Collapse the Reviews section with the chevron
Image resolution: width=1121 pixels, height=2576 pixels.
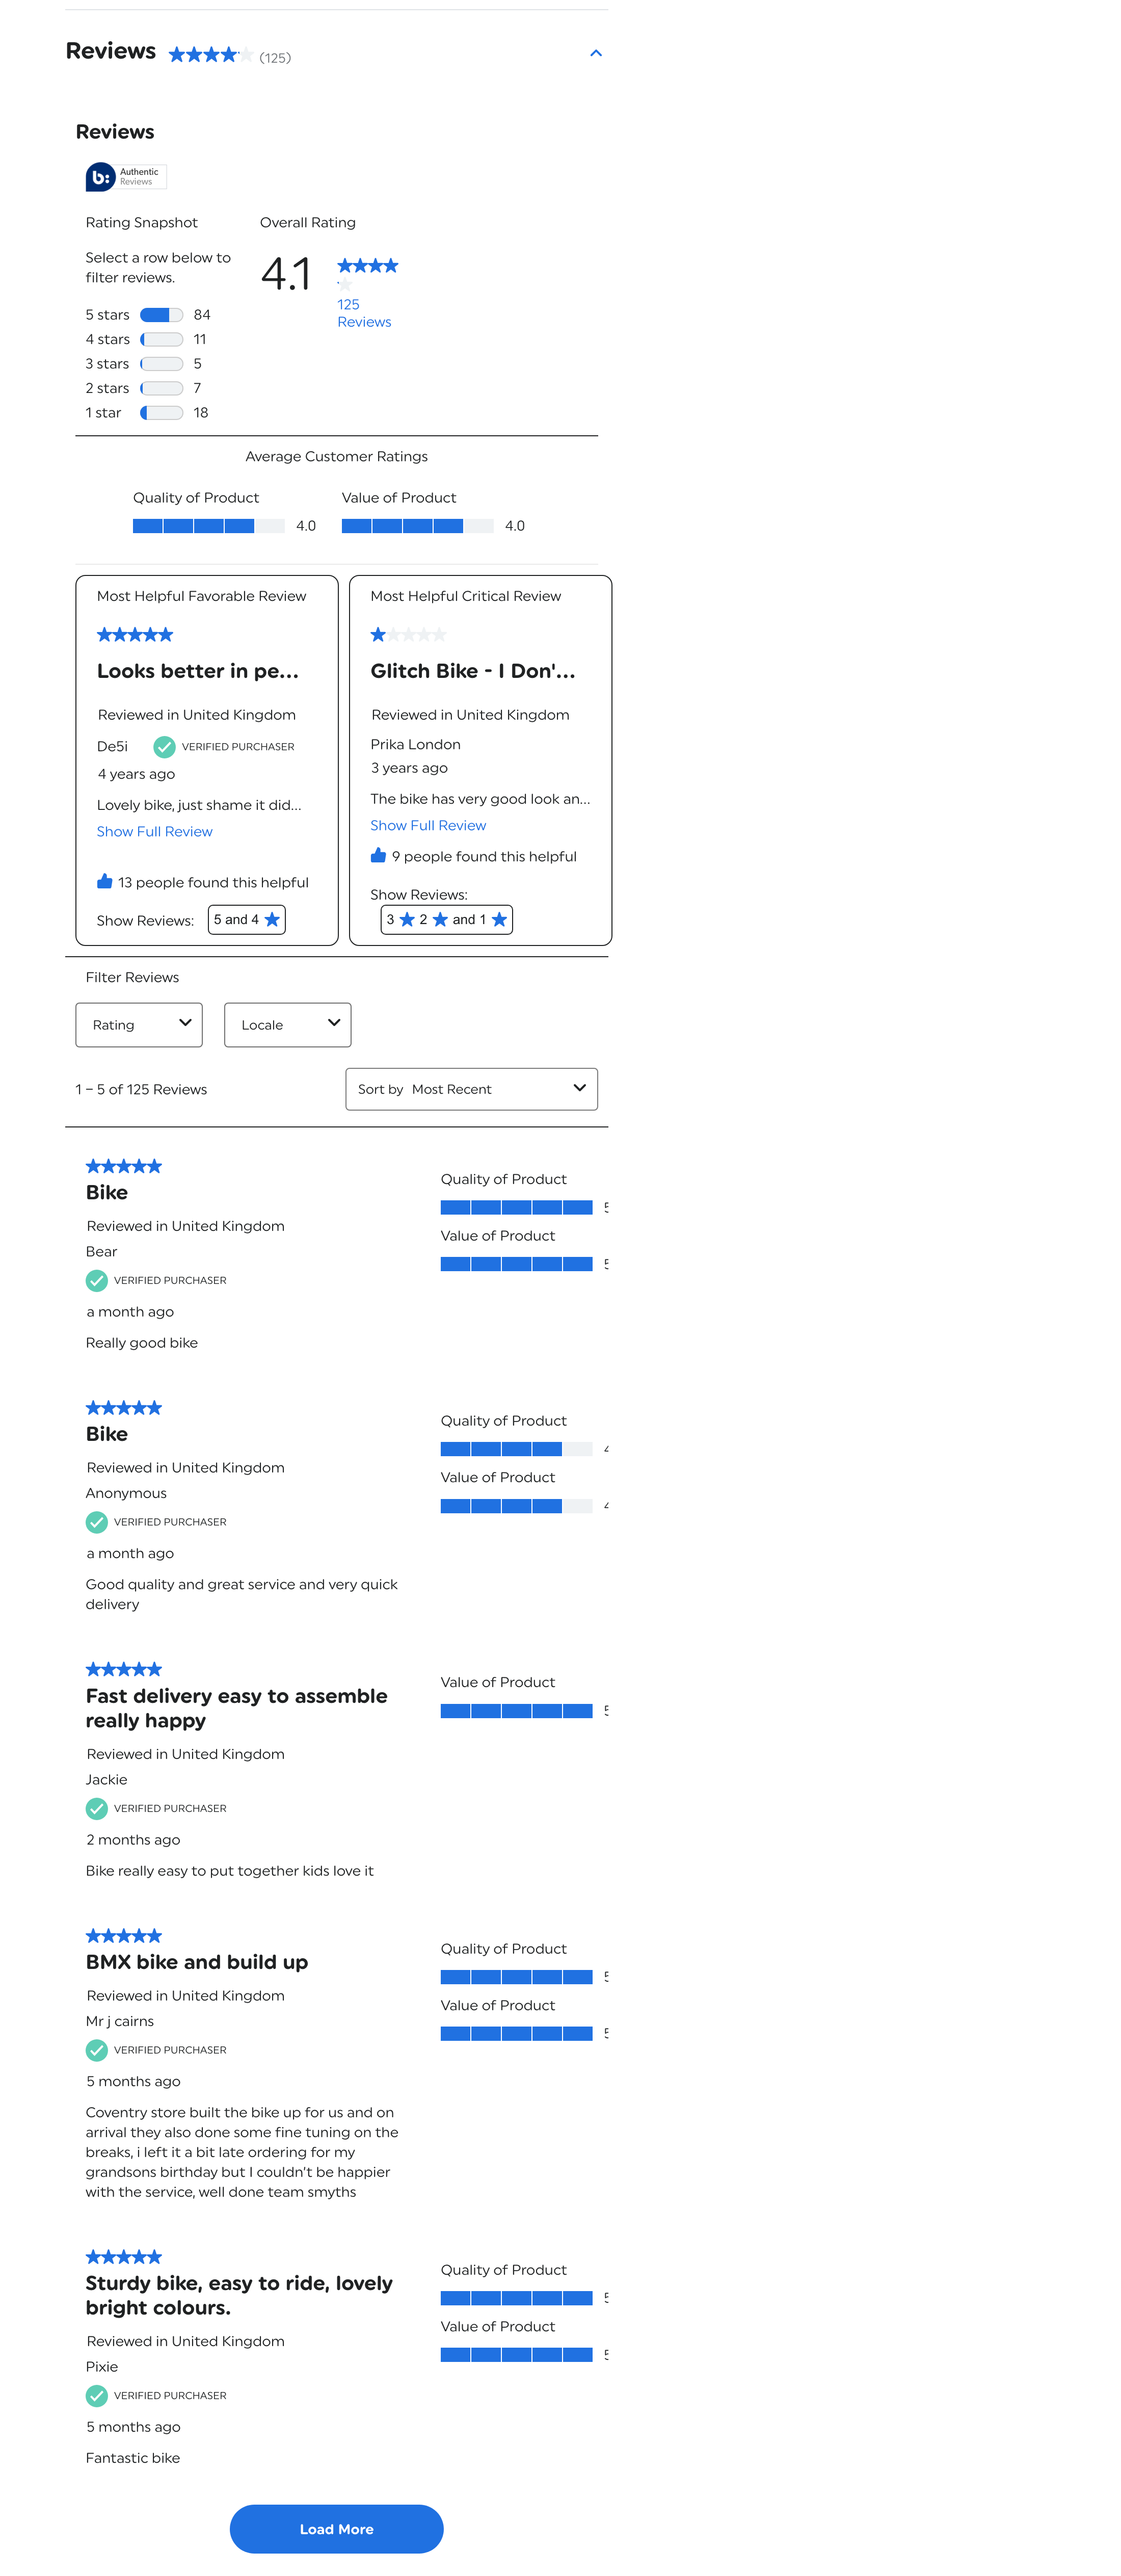(x=596, y=53)
